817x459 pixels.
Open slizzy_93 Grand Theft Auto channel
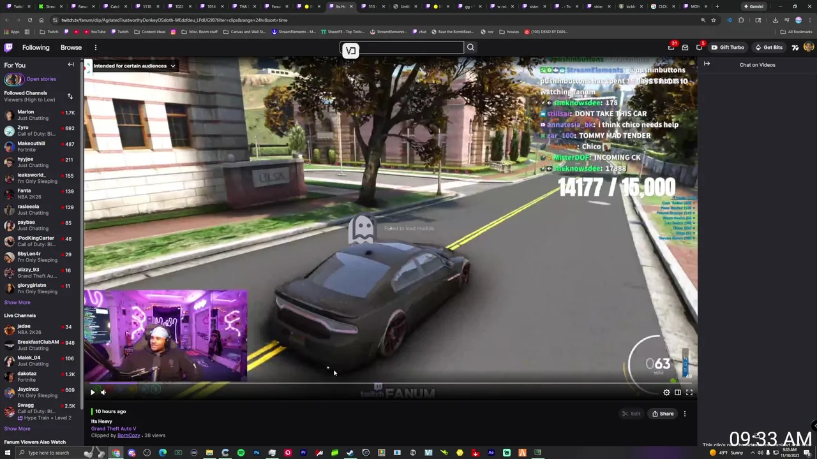click(41, 272)
